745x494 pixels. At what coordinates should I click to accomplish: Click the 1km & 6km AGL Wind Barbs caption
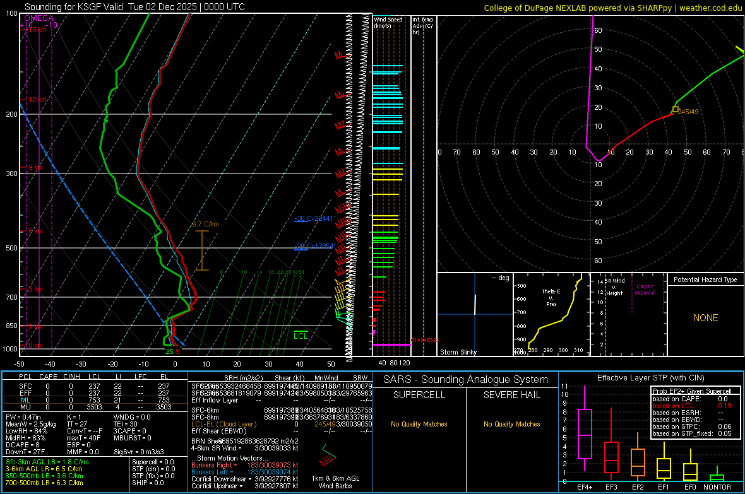pos(335,482)
